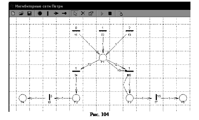Select place P4 circle
This screenshot has height=120, width=199.
(23, 98)
